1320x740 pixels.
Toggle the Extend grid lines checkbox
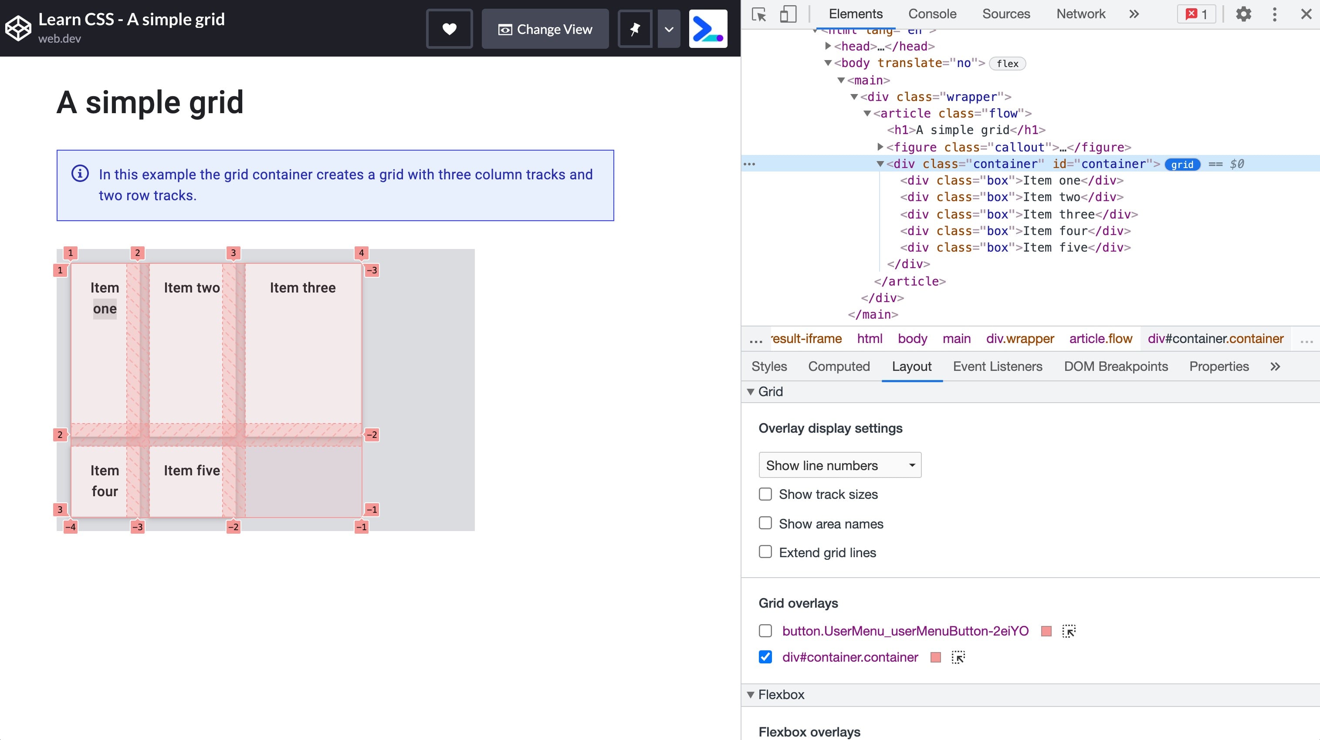click(766, 552)
